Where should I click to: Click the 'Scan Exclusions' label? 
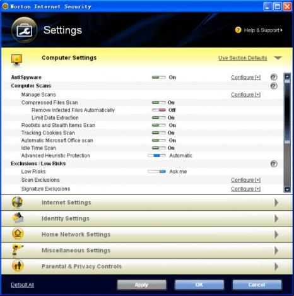(40, 180)
